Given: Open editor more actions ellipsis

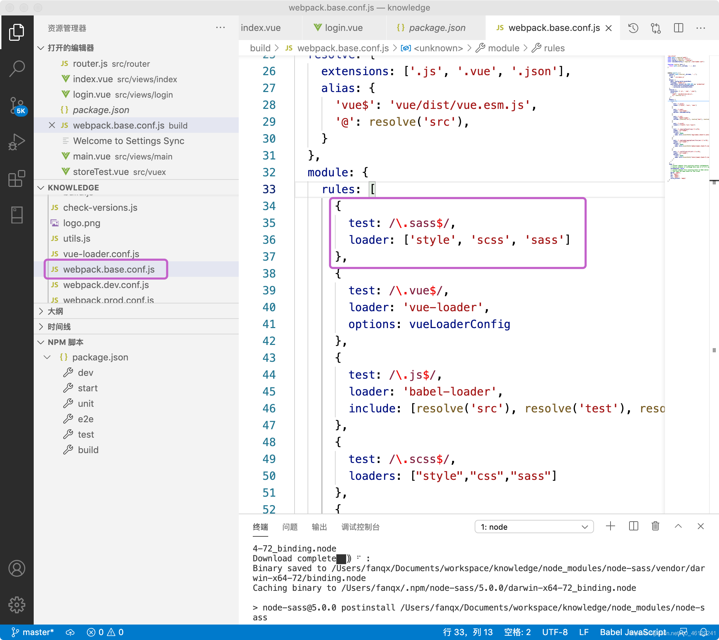Looking at the screenshot, I should tap(701, 28).
